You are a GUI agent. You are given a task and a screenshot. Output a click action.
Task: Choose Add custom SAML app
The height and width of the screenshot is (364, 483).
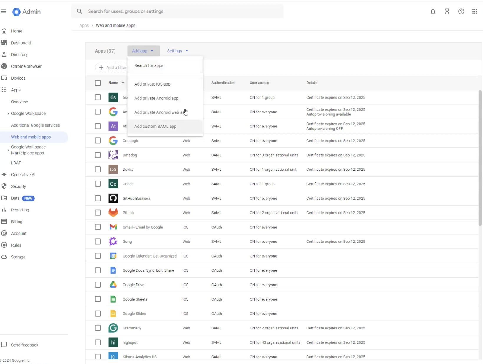165,127
